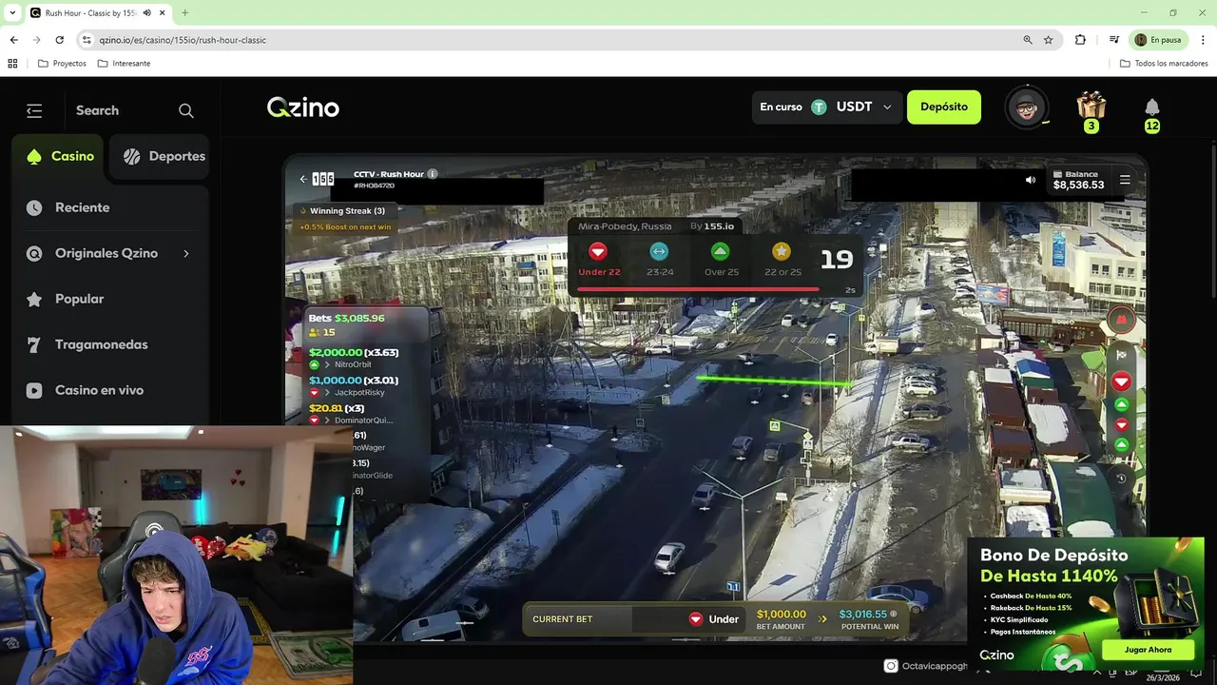The height and width of the screenshot is (685, 1217).
Task: Open the Chrome media control icon
Action: tap(1113, 40)
